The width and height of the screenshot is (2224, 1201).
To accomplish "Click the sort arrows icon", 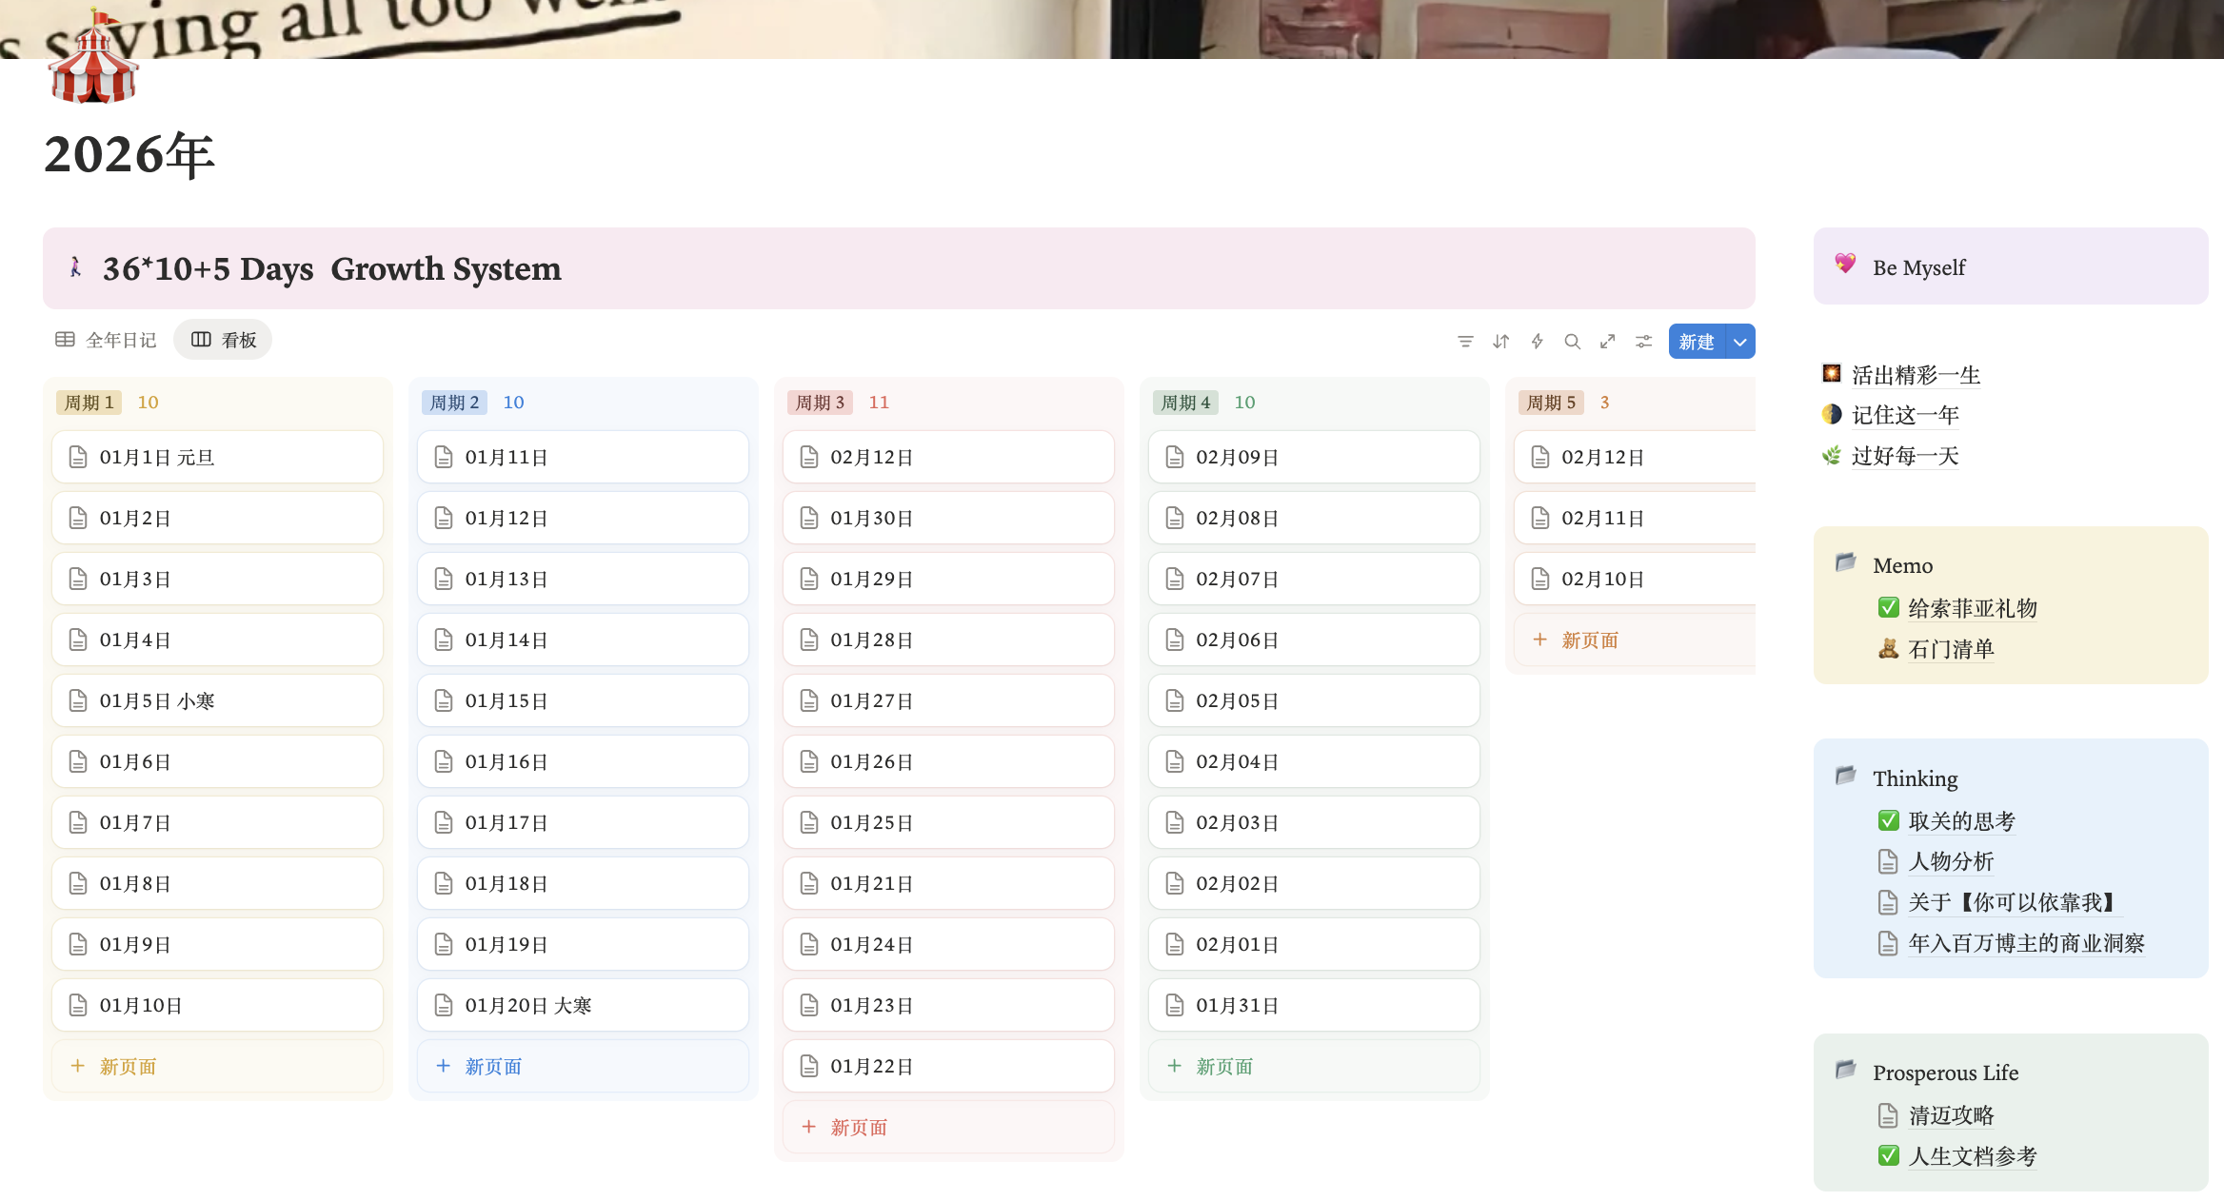I will 1501,341.
